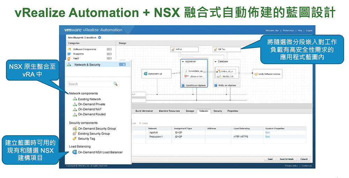Collapse the Database node
349x178 pixels.
click(x=215, y=62)
